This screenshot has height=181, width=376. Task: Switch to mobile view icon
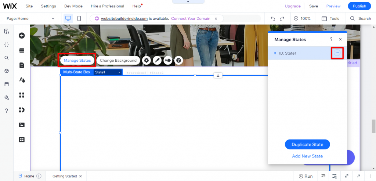coord(79,18)
